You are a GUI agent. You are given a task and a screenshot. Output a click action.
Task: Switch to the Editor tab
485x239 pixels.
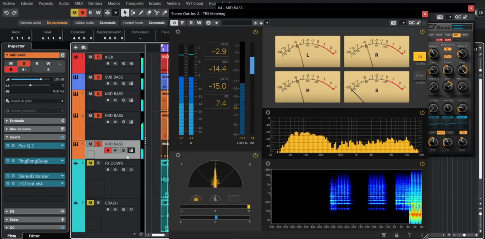tap(34, 236)
